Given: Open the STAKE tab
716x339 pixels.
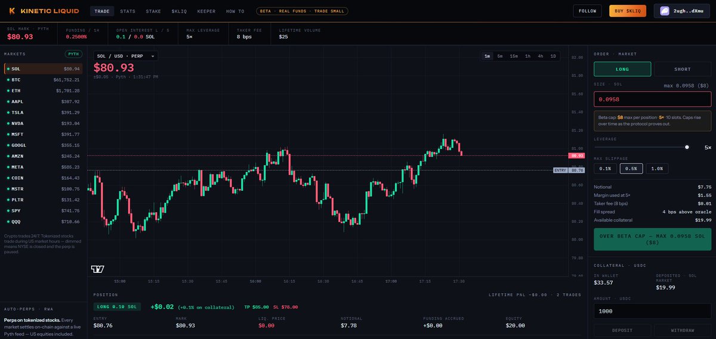Looking at the screenshot, I should 153,11.
